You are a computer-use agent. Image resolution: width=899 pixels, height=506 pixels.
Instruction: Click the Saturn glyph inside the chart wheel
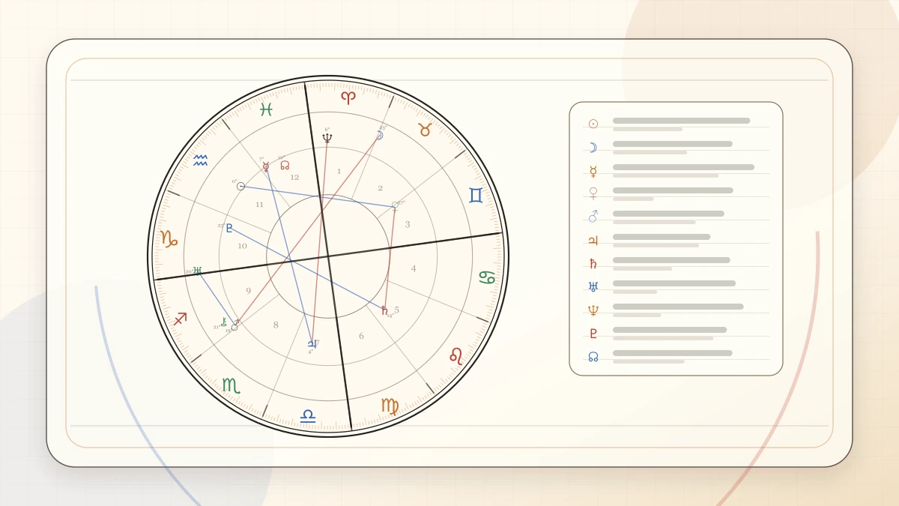pyautogui.click(x=384, y=310)
